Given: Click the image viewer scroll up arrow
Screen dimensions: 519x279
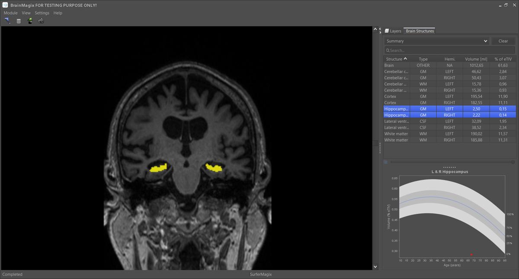Looking at the screenshot, I should point(375,29).
